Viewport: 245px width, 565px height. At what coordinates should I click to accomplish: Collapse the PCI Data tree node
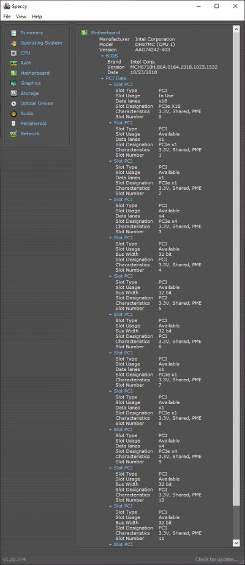(x=102, y=78)
